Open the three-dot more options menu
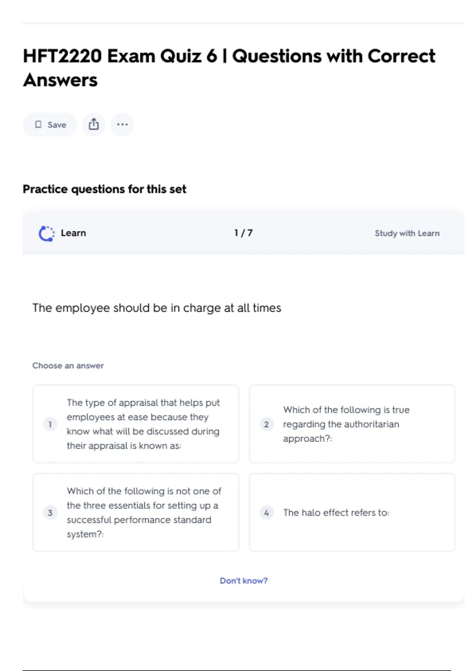The image size is (474, 671). click(122, 124)
